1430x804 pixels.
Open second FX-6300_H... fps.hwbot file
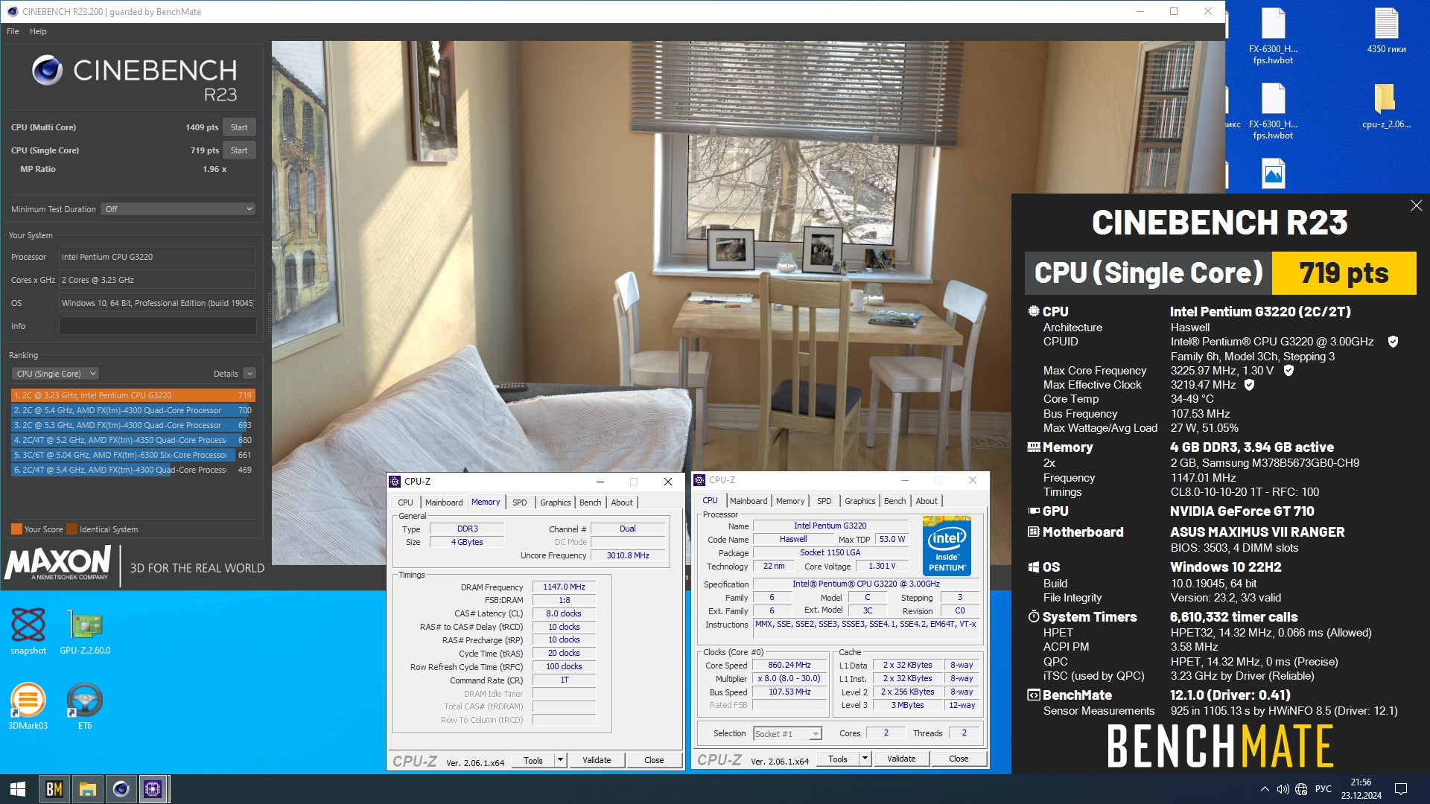1273,110
